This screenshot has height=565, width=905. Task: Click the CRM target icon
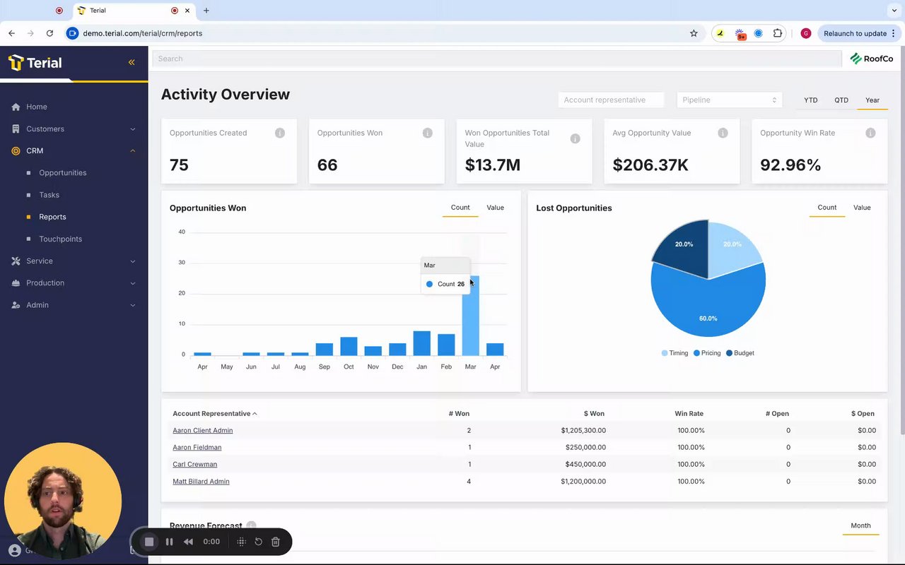16,150
